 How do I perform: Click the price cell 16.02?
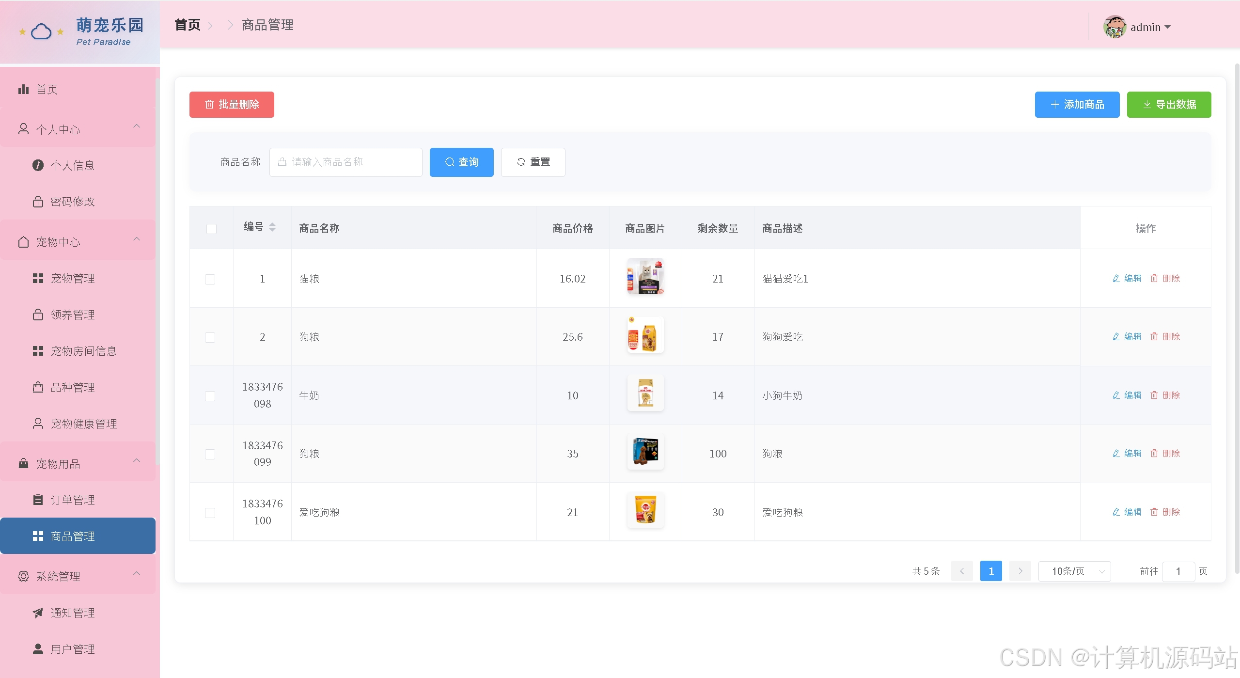click(x=572, y=279)
